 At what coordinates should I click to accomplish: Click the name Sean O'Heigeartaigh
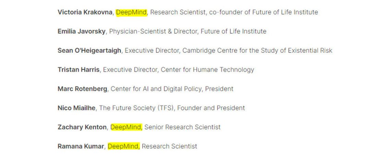pyautogui.click(x=89, y=51)
